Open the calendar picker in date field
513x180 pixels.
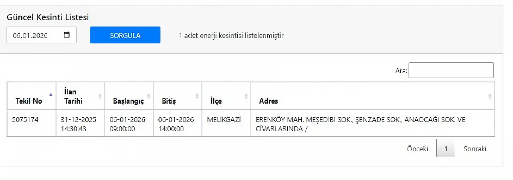[x=67, y=35]
